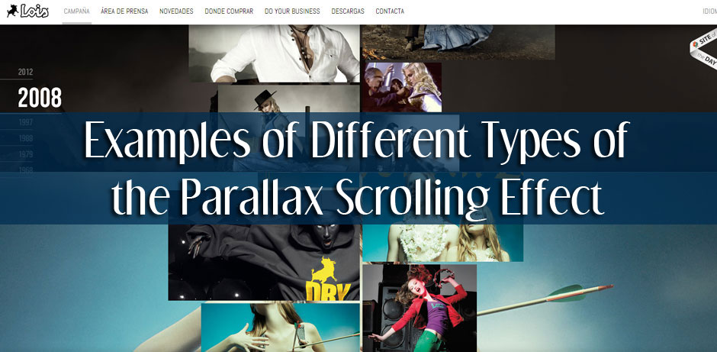This screenshot has height=352, width=717.
Task: Jump to year 1997 in timeline
Action: tap(25, 121)
